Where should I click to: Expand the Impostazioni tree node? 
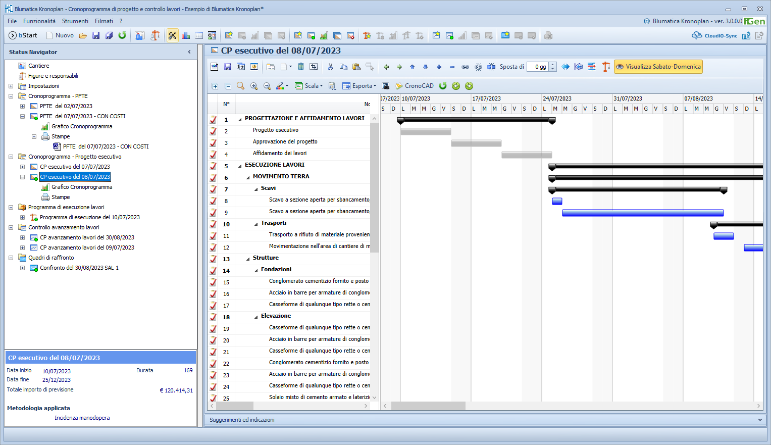pyautogui.click(x=11, y=86)
